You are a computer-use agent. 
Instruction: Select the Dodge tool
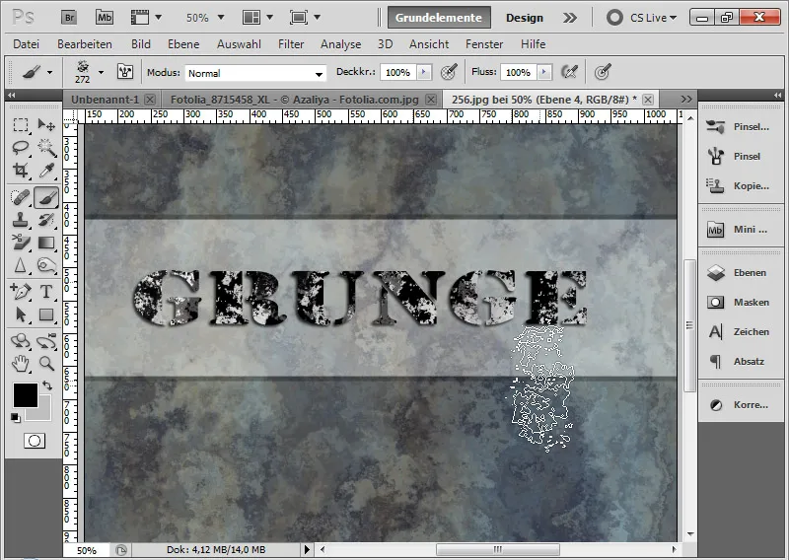pyautogui.click(x=46, y=265)
